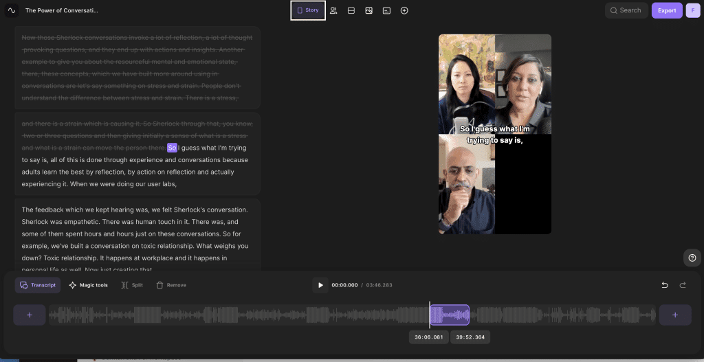The width and height of the screenshot is (704, 362).
Task: Undo the last action
Action: coord(665,285)
